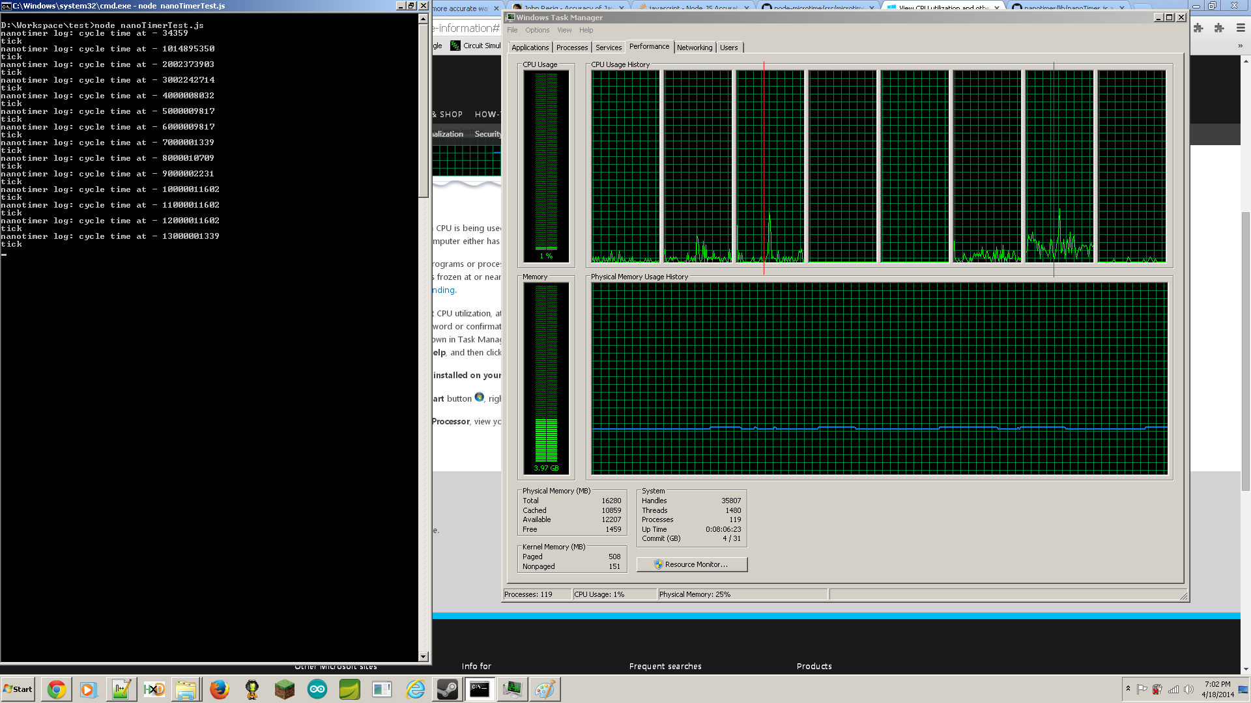Screen dimensions: 1251x703
Task: Show hidden system tray icons
Action: [x=1128, y=688]
